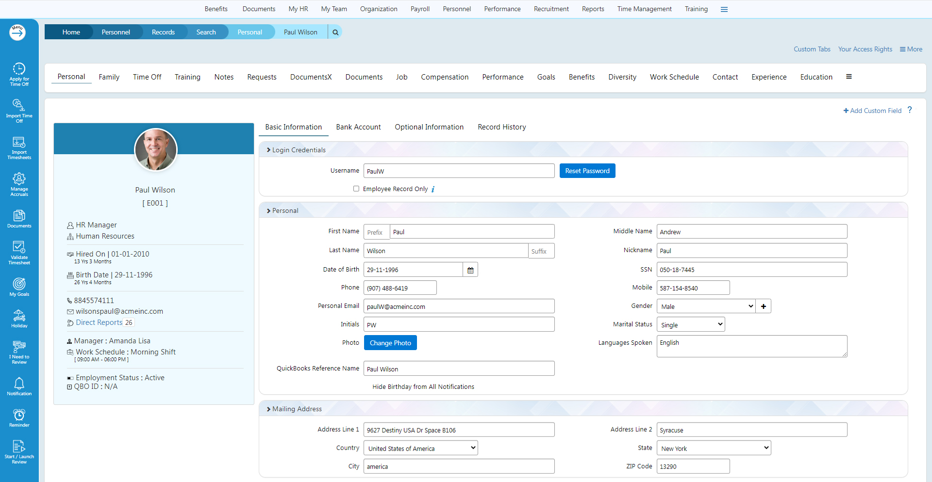Image resolution: width=932 pixels, height=482 pixels.
Task: Click the plus button beside Gender
Action: click(764, 306)
